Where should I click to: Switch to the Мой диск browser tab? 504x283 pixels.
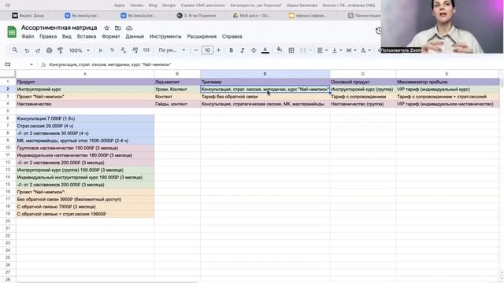tap(252, 16)
